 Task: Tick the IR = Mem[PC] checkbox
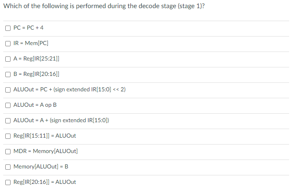coord(8,43)
